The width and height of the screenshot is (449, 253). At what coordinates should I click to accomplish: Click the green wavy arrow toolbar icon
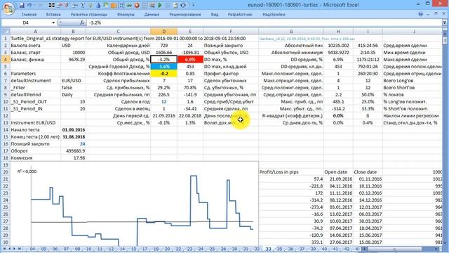(129, 5)
